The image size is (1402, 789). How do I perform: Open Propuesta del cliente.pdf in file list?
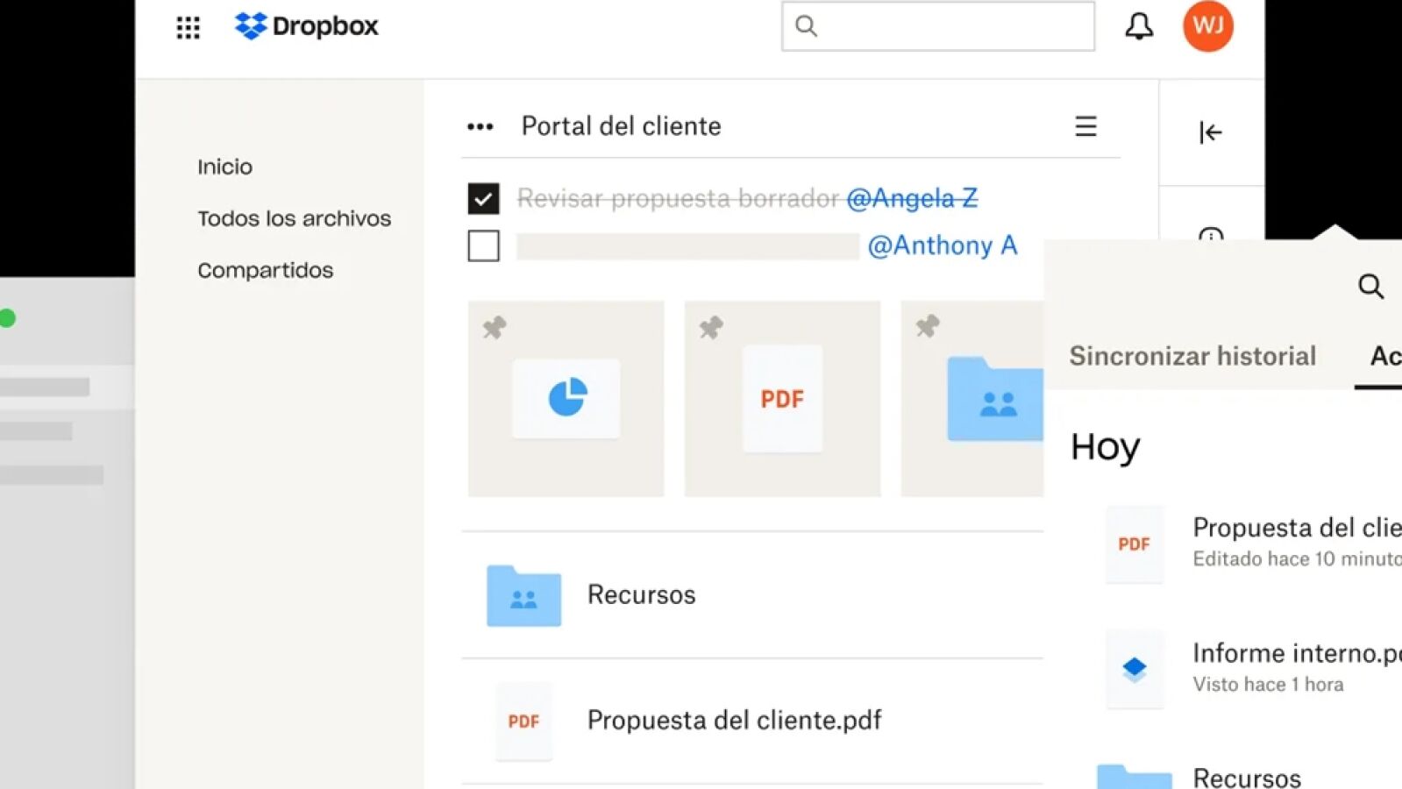[734, 721]
